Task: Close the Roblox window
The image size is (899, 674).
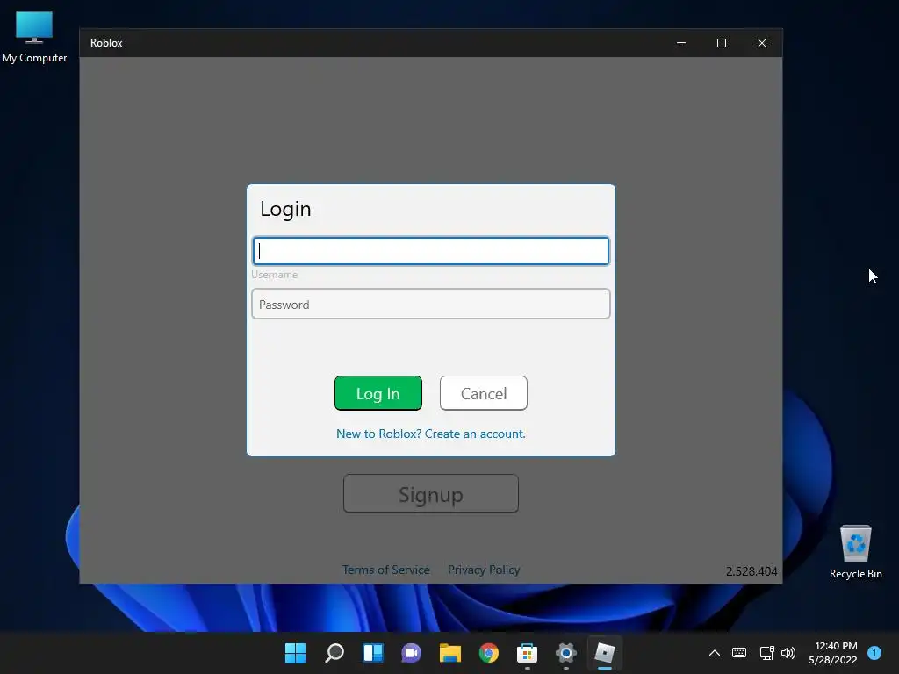Action: (762, 43)
